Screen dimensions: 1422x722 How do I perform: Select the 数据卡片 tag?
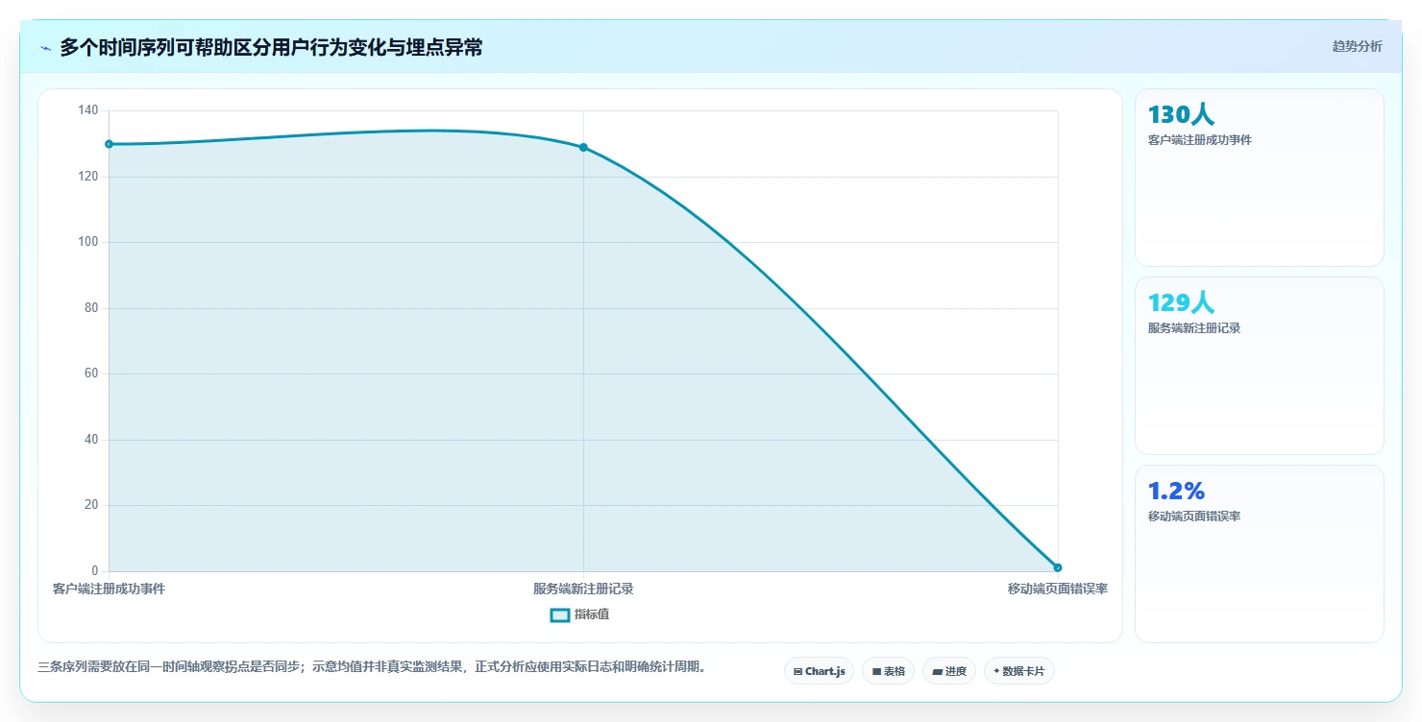tap(1019, 671)
